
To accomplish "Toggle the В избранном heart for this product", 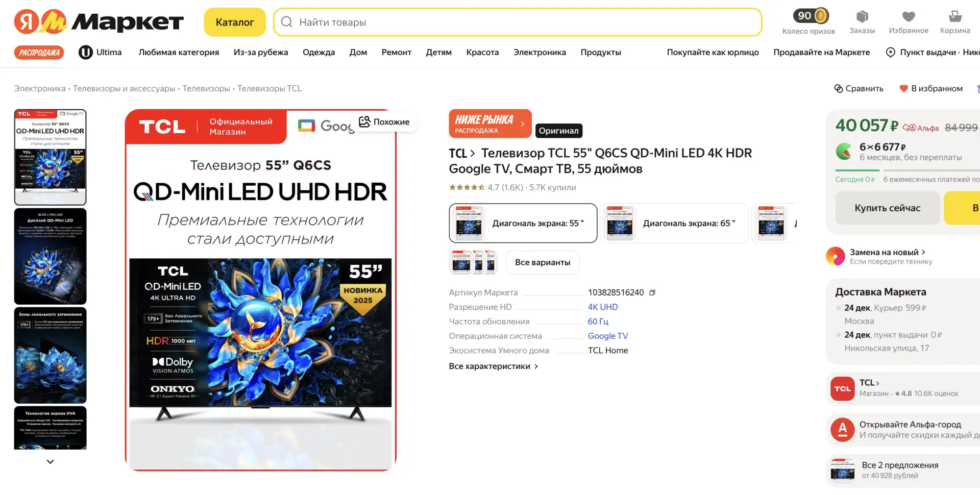I will click(x=903, y=88).
